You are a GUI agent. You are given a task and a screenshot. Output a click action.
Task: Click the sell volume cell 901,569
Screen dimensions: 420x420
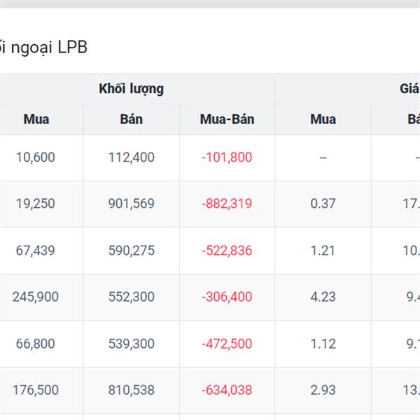pos(132,204)
